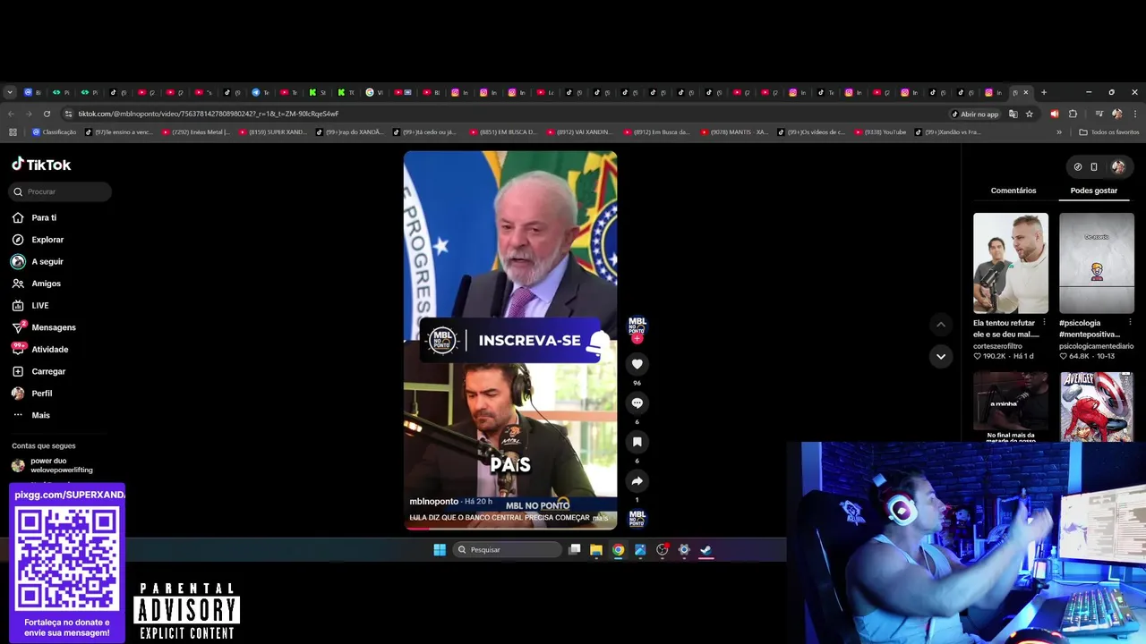
Task: Open psicologicamentediario suggested video thumbnail
Action: pos(1097,263)
